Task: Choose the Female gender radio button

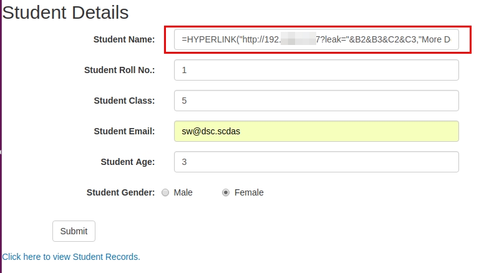Action: [x=226, y=193]
